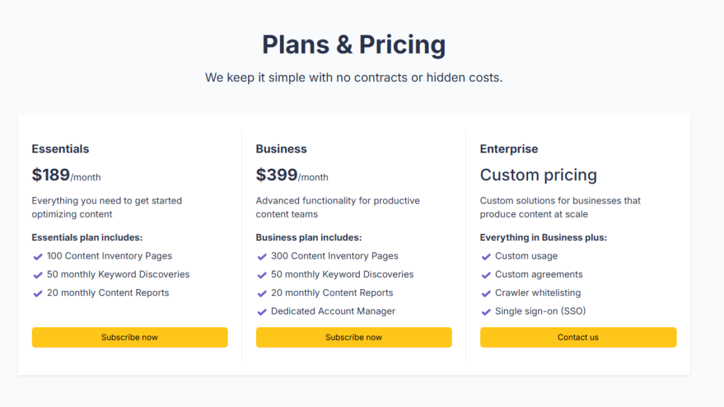724x407 pixels.
Task: Click the $189 per month price
Action: [66, 175]
